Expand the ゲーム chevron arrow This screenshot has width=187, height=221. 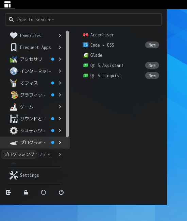(60, 107)
